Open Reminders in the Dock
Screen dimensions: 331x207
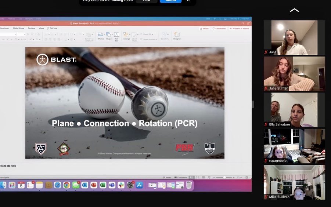pyautogui.click(x=30, y=185)
